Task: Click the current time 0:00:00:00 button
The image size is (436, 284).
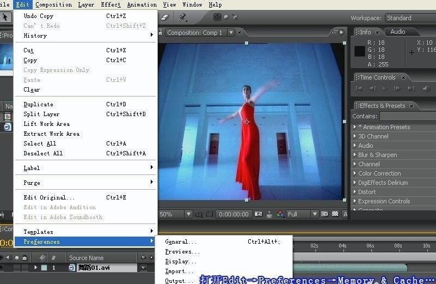Action: [x=234, y=214]
